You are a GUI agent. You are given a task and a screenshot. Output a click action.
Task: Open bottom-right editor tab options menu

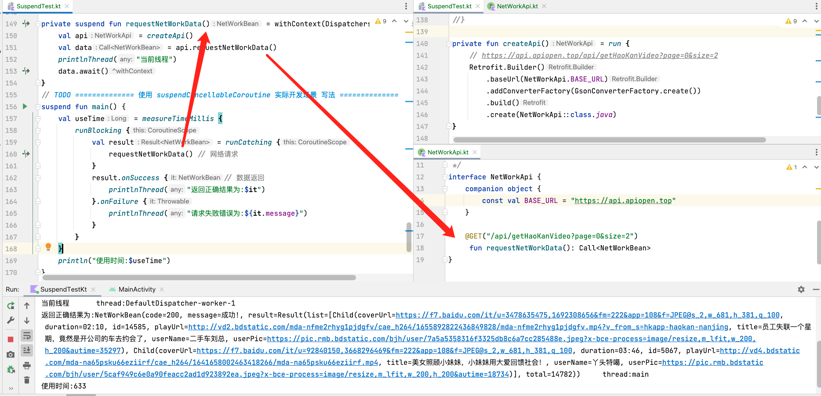pos(817,152)
